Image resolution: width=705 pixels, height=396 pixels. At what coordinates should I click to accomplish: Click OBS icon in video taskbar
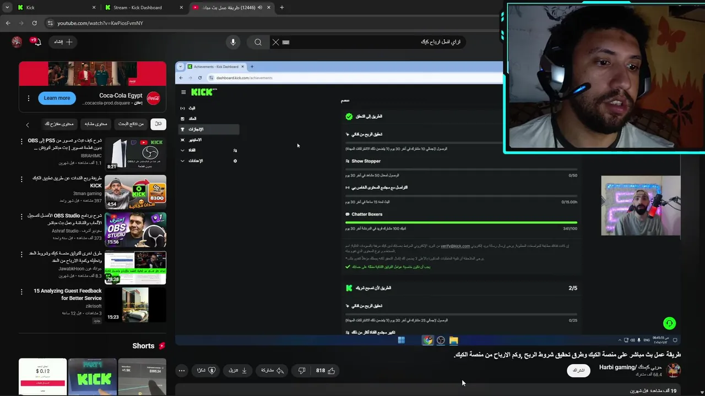click(441, 340)
